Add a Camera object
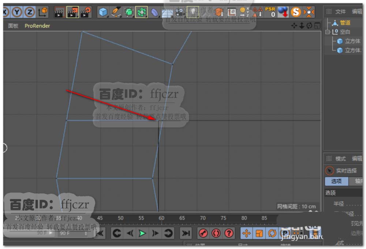The width and height of the screenshot is (366, 249). click(x=180, y=12)
